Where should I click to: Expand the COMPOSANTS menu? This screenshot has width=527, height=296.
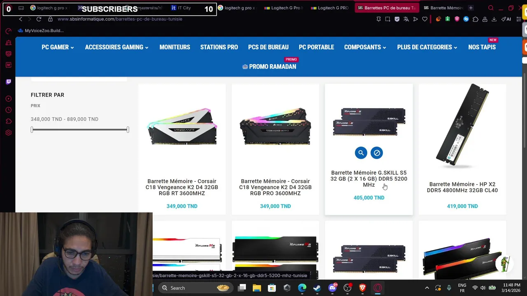[365, 47]
